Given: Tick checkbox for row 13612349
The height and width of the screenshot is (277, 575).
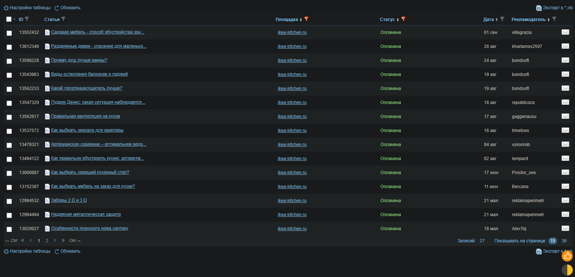Looking at the screenshot, I should 9,47.
